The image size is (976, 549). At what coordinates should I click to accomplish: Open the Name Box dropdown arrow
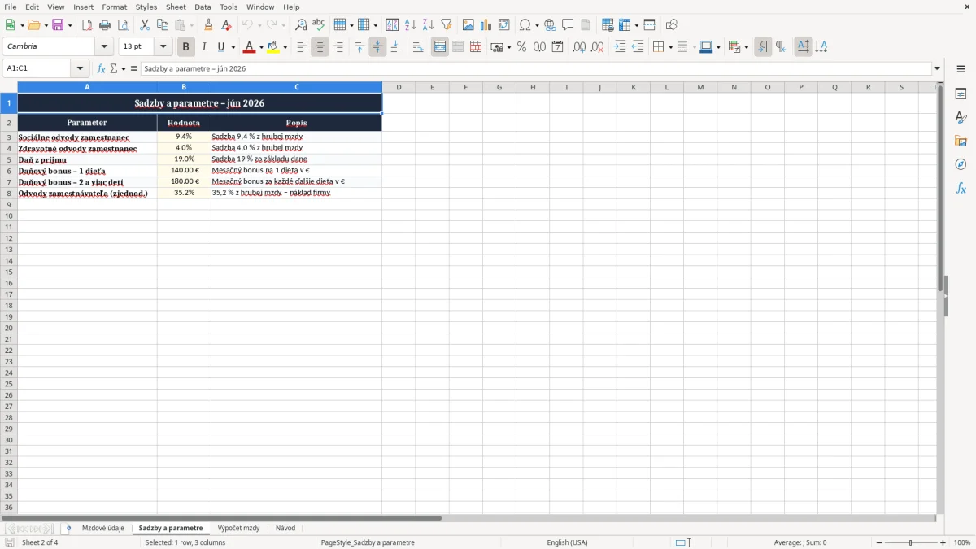click(80, 68)
